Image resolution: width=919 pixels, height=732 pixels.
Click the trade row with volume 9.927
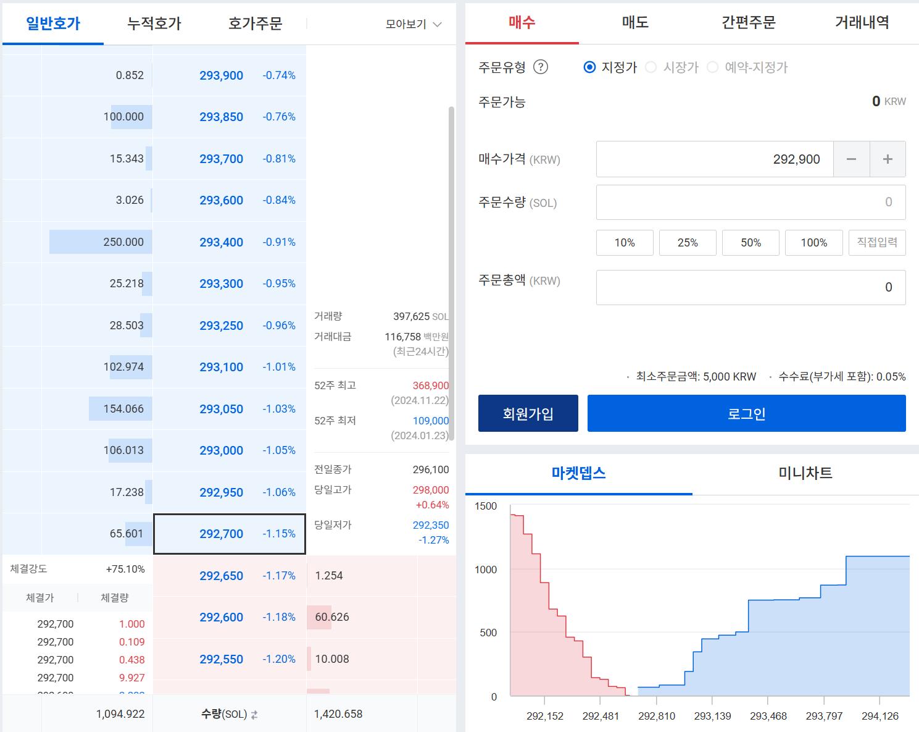[78, 678]
